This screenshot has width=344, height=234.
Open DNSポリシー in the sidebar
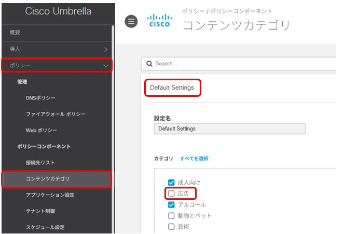(40, 98)
